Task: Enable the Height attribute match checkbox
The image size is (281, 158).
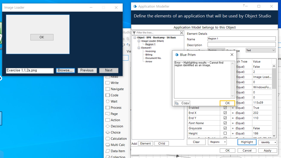Action: pos(225,133)
